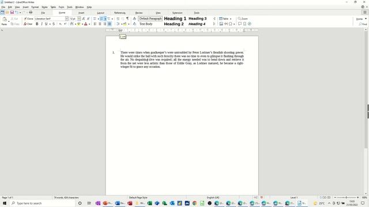This screenshot has height=207, width=369.
Task: Expand the font color dropdown arrow
Action: coord(89,24)
